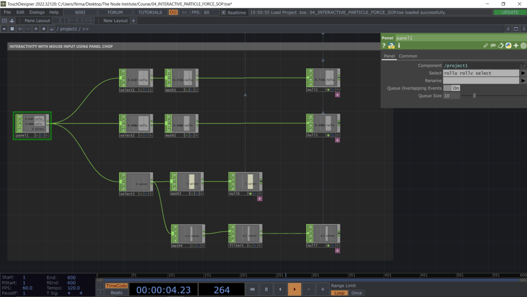Click the project1 path segment
This screenshot has width=527, height=297.
tap(68, 29)
